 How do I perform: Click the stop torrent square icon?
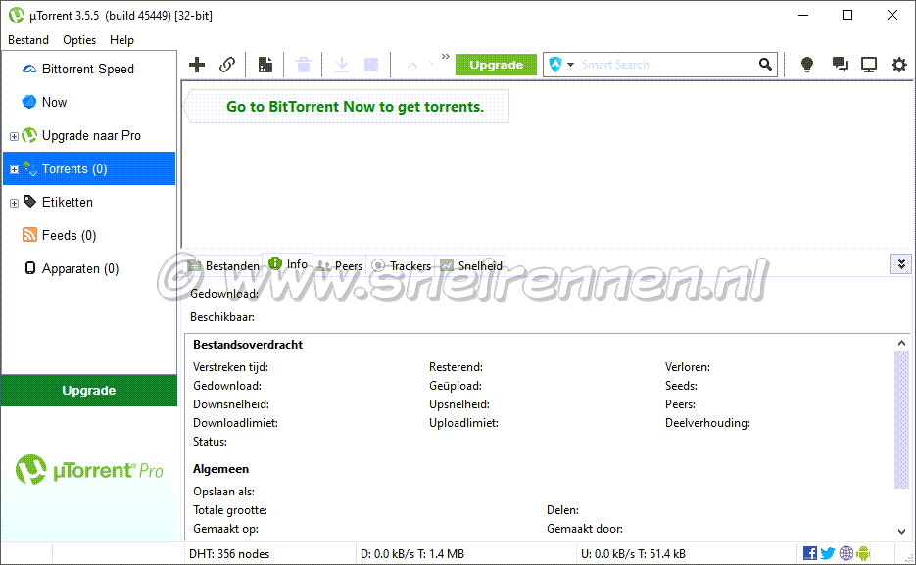(x=371, y=65)
